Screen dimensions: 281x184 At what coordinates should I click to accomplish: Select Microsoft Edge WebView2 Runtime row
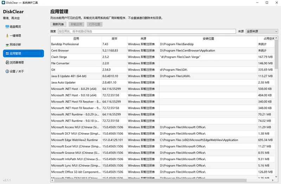point(163,140)
